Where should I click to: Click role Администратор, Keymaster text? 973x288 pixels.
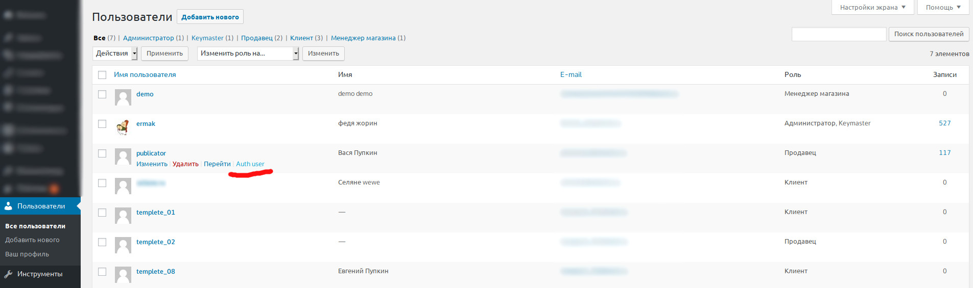[827, 123]
